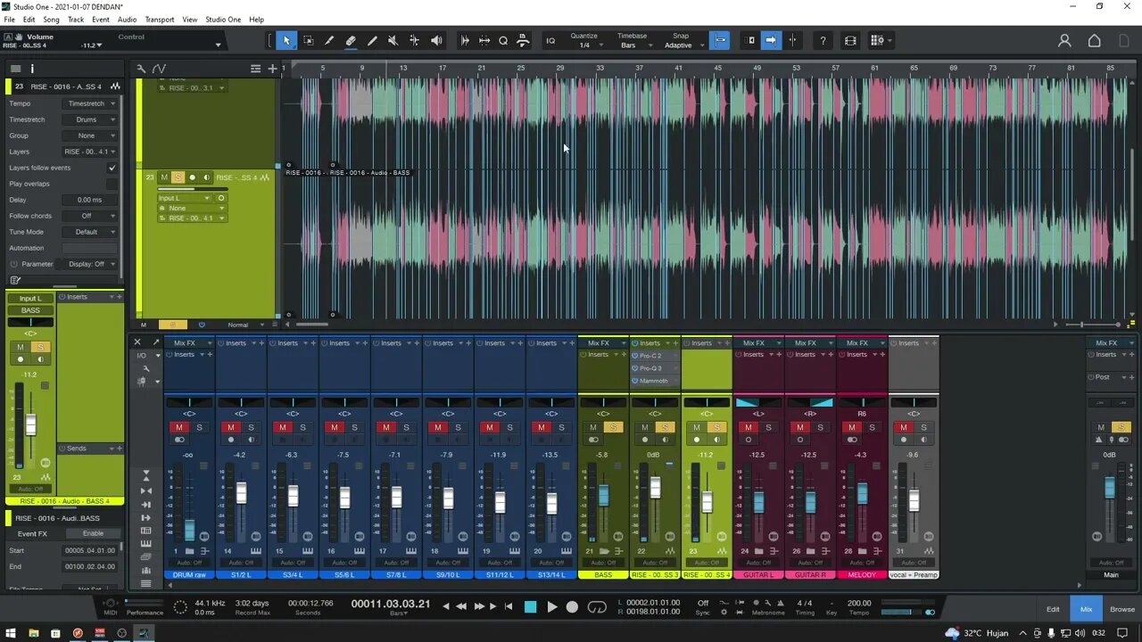The width and height of the screenshot is (1142, 642).
Task: Open the video player icon
Action: point(850,40)
